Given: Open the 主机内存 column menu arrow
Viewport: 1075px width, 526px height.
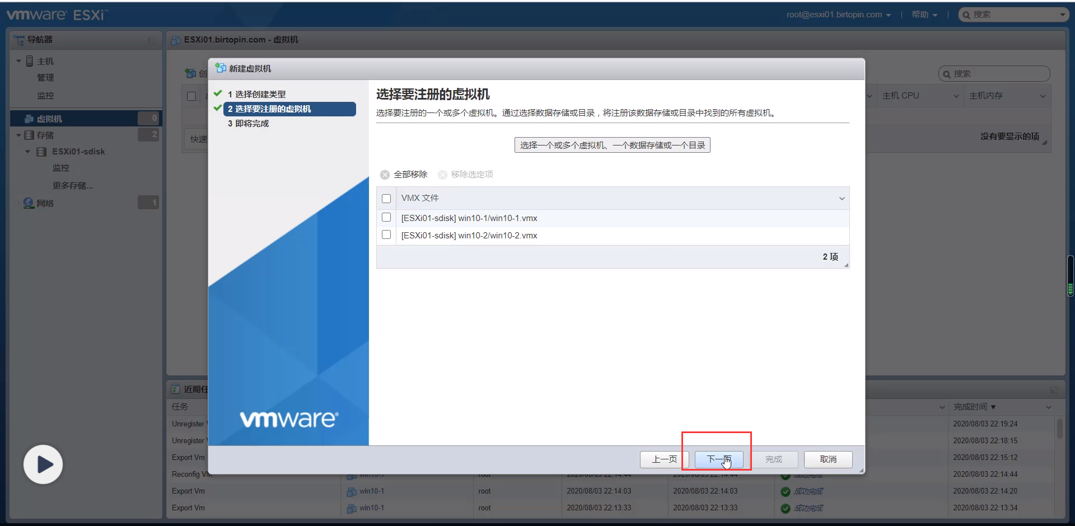Looking at the screenshot, I should pos(1043,96).
